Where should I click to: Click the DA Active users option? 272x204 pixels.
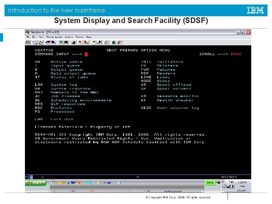[59, 62]
